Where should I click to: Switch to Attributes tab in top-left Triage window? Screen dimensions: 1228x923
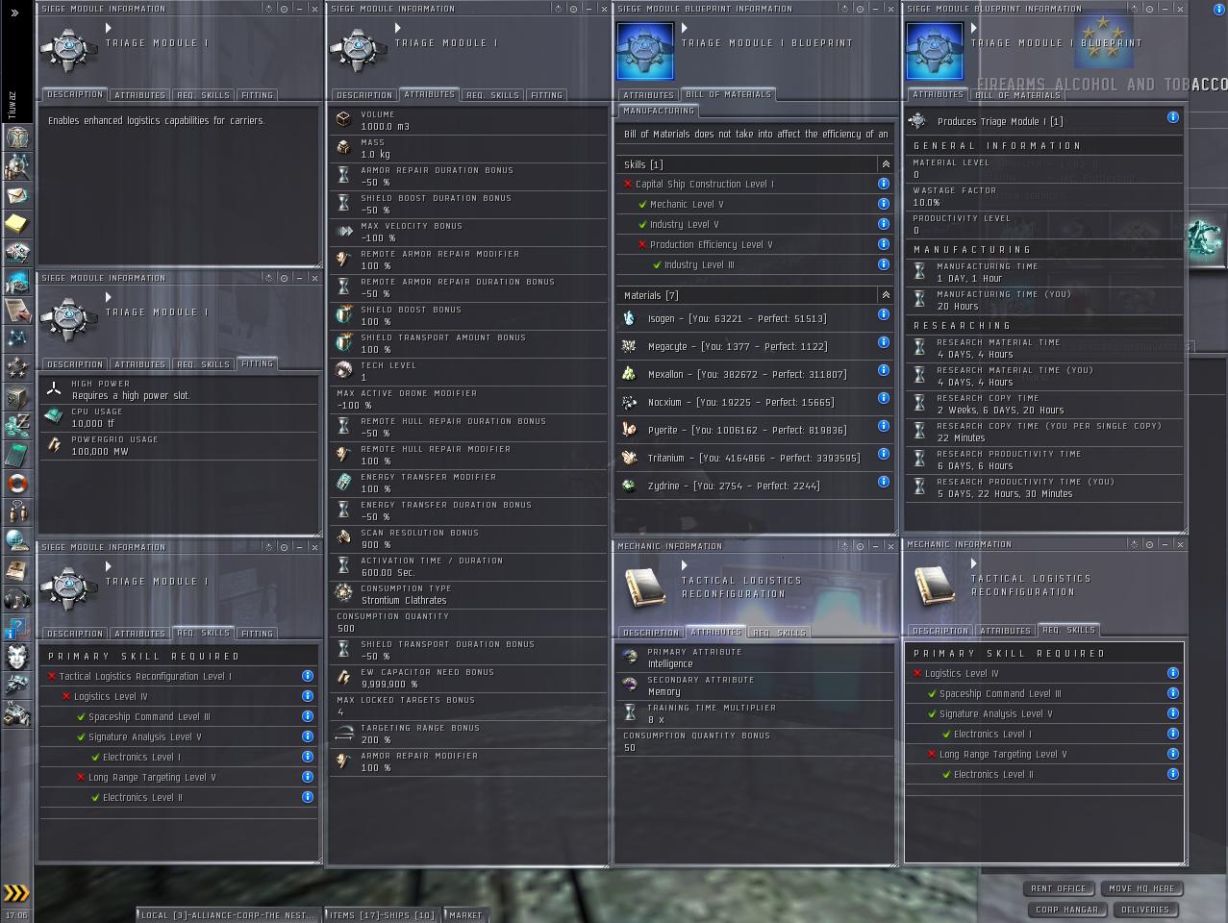(x=139, y=95)
